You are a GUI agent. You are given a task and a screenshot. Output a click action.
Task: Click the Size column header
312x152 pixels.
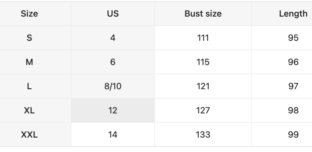tap(29, 14)
